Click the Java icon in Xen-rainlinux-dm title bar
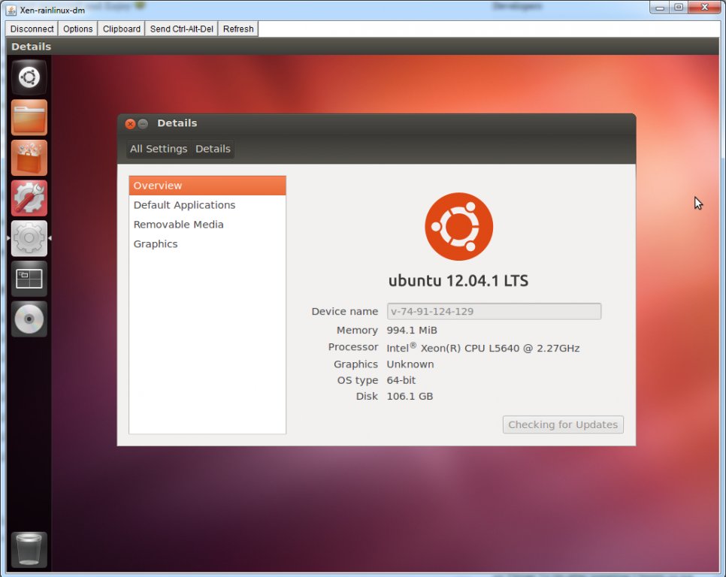This screenshot has width=726, height=577. point(11,10)
